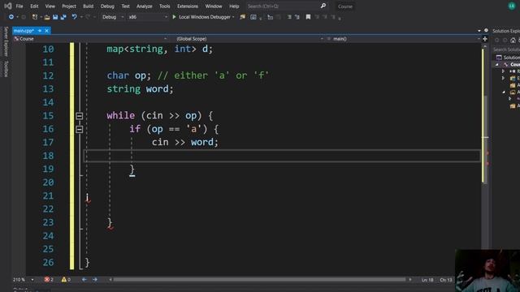Click the horizontal scrollbar thumb below the editor
This screenshot has height=292, width=520.
[x=259, y=280]
